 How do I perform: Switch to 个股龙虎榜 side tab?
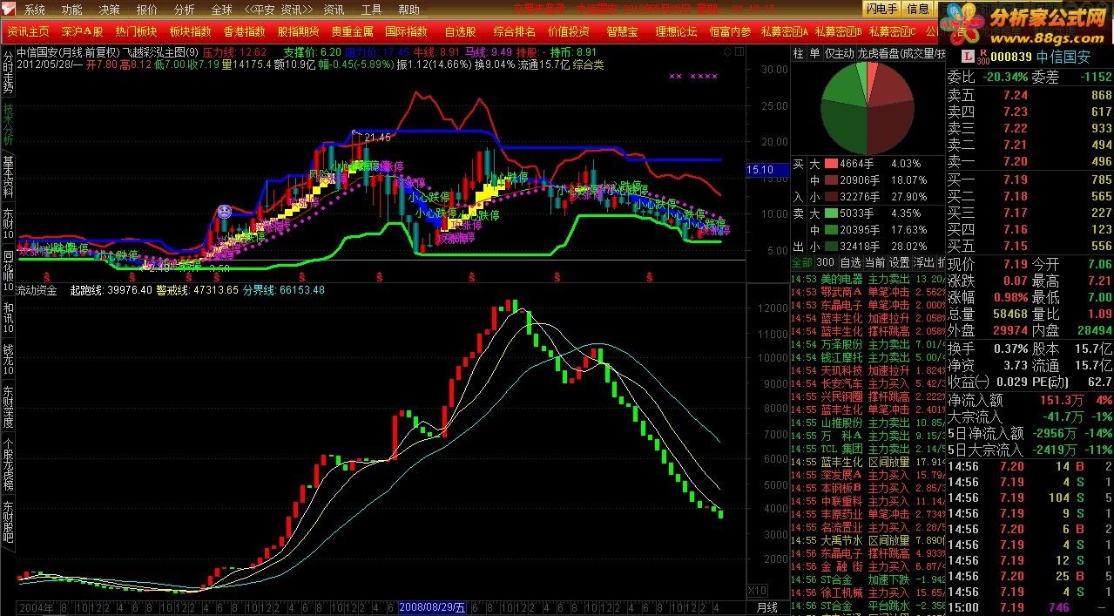(x=8, y=464)
